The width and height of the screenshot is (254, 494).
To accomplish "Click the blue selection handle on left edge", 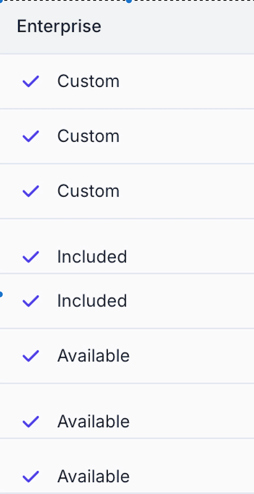I will point(1,294).
